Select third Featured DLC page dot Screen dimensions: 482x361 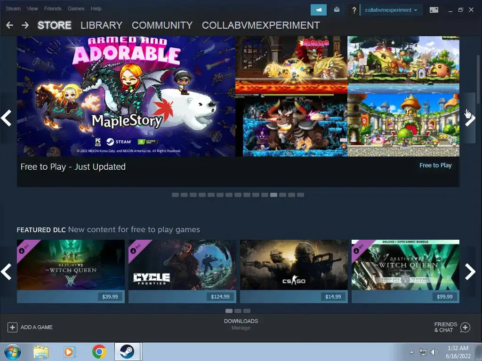coord(247,311)
